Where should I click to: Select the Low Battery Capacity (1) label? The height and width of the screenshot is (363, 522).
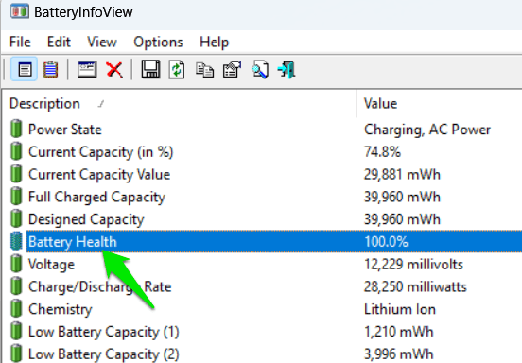click(x=103, y=332)
